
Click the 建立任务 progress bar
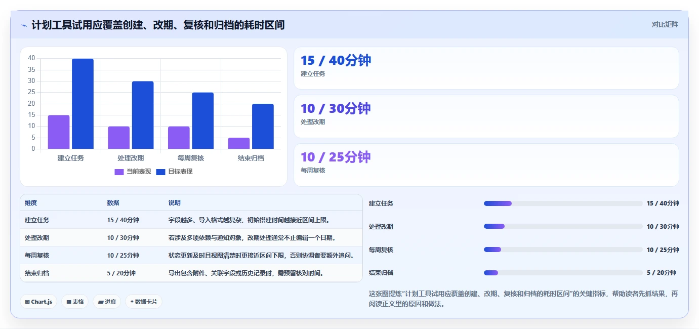563,203
